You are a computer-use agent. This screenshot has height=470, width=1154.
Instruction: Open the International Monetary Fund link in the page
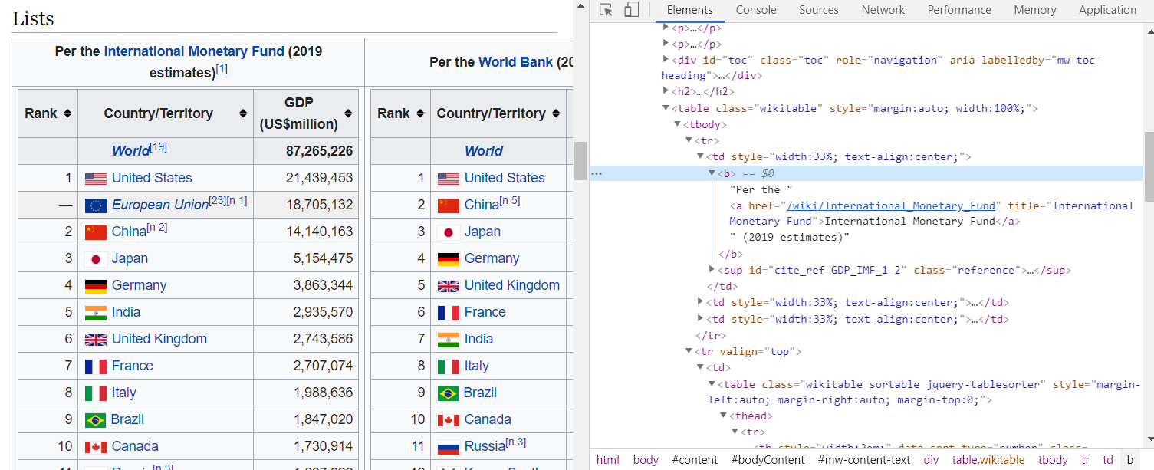pyautogui.click(x=194, y=51)
